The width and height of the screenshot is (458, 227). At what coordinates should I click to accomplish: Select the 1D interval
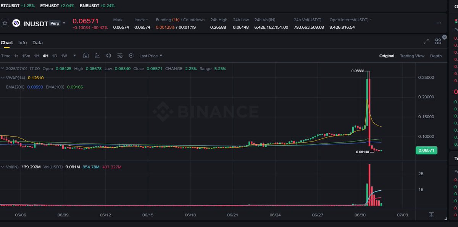click(x=55, y=56)
